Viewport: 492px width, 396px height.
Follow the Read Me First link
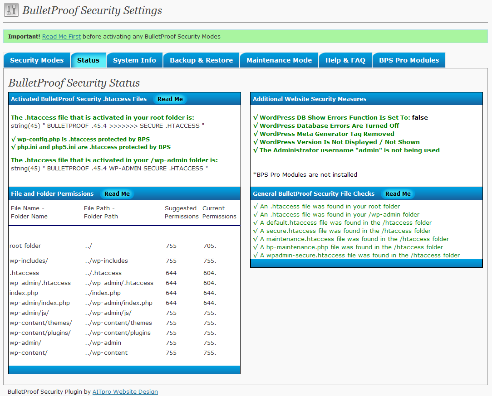point(62,36)
